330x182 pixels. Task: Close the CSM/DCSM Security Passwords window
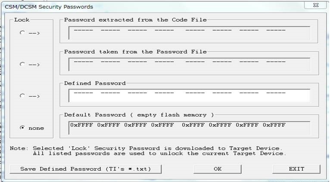pyautogui.click(x=316, y=6)
